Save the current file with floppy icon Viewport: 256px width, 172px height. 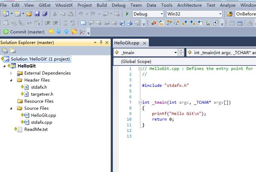tap(37, 14)
